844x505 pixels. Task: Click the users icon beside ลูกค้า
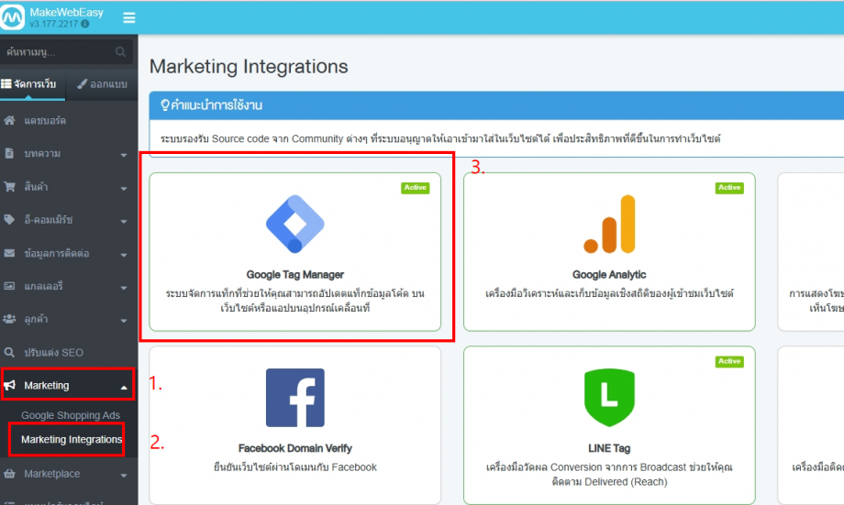[10, 319]
